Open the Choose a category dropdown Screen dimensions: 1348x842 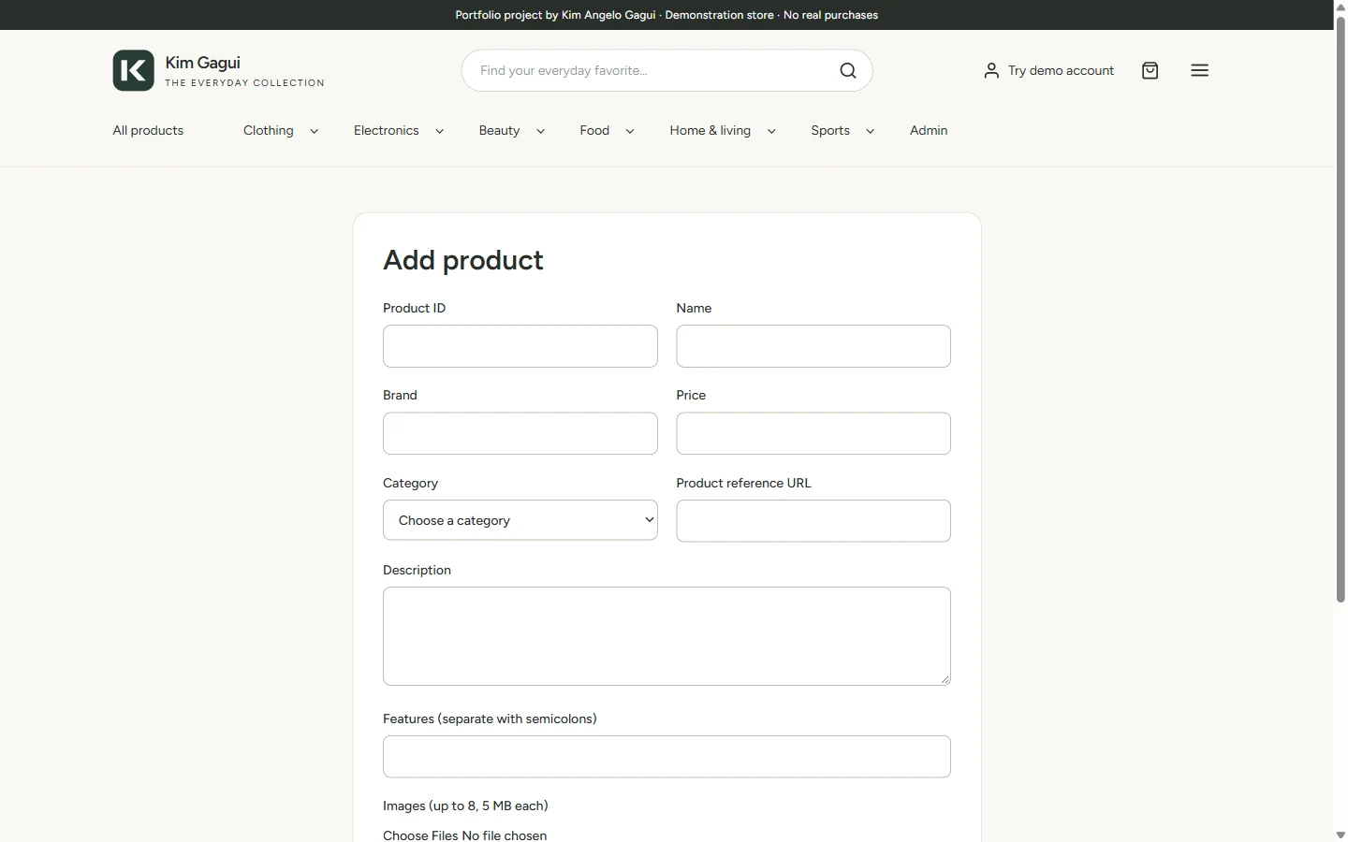click(x=520, y=520)
